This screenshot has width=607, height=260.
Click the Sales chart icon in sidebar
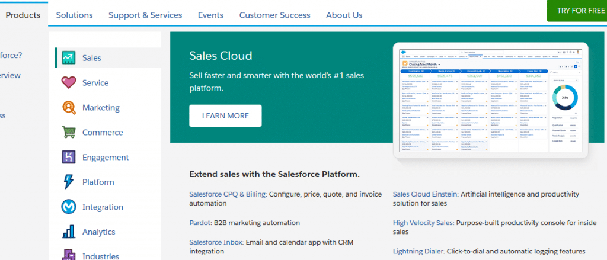(69, 58)
